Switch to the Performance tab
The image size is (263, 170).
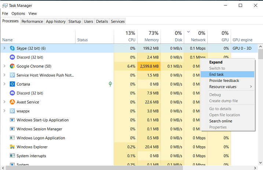point(32,22)
